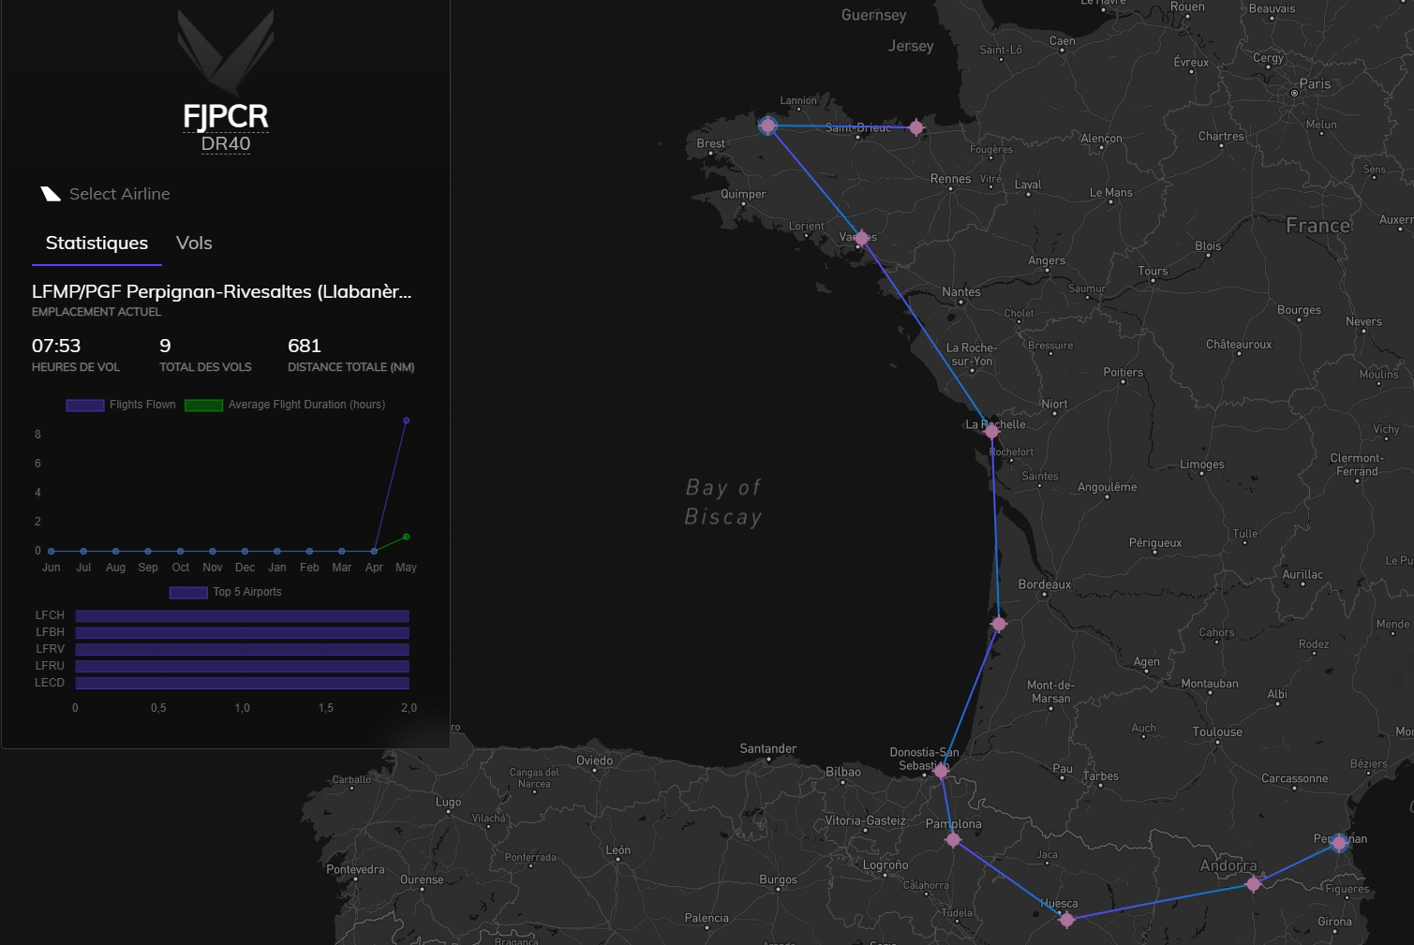Select the airport marker near Andorra

click(1253, 883)
